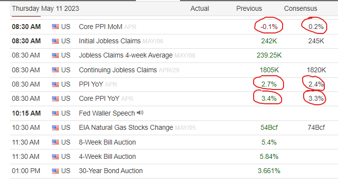Click the US flag beside Initial Jobless Claims

coord(55,41)
